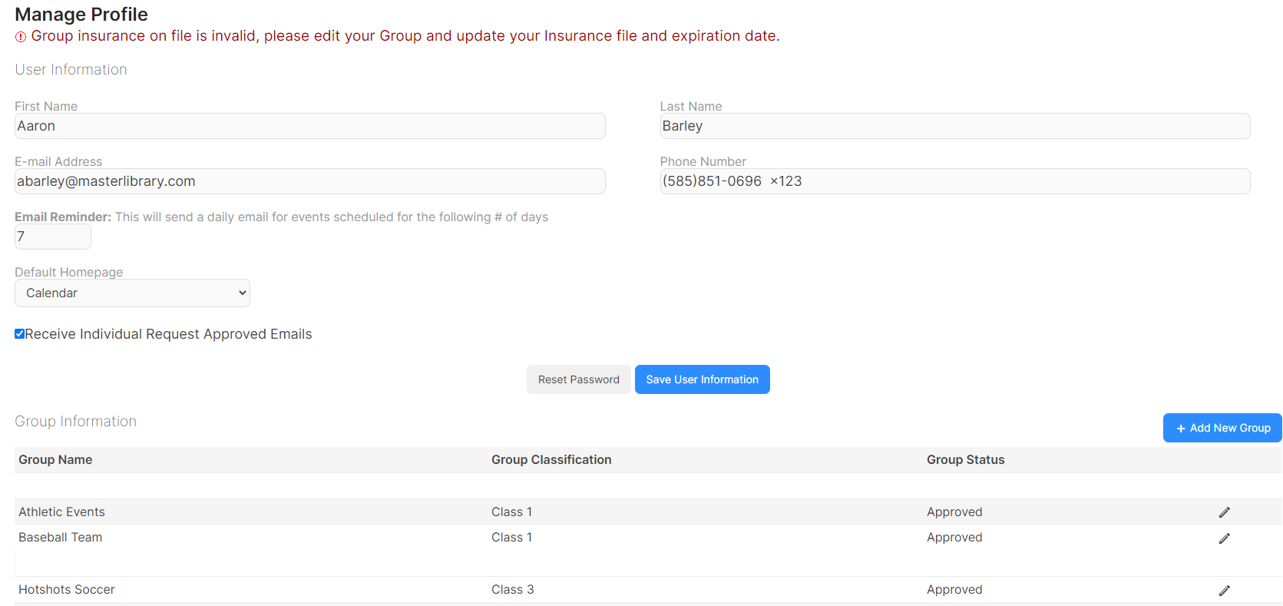Image resolution: width=1283 pixels, height=606 pixels.
Task: Edit the Athletic Events group pencil icon
Action: pos(1224,512)
